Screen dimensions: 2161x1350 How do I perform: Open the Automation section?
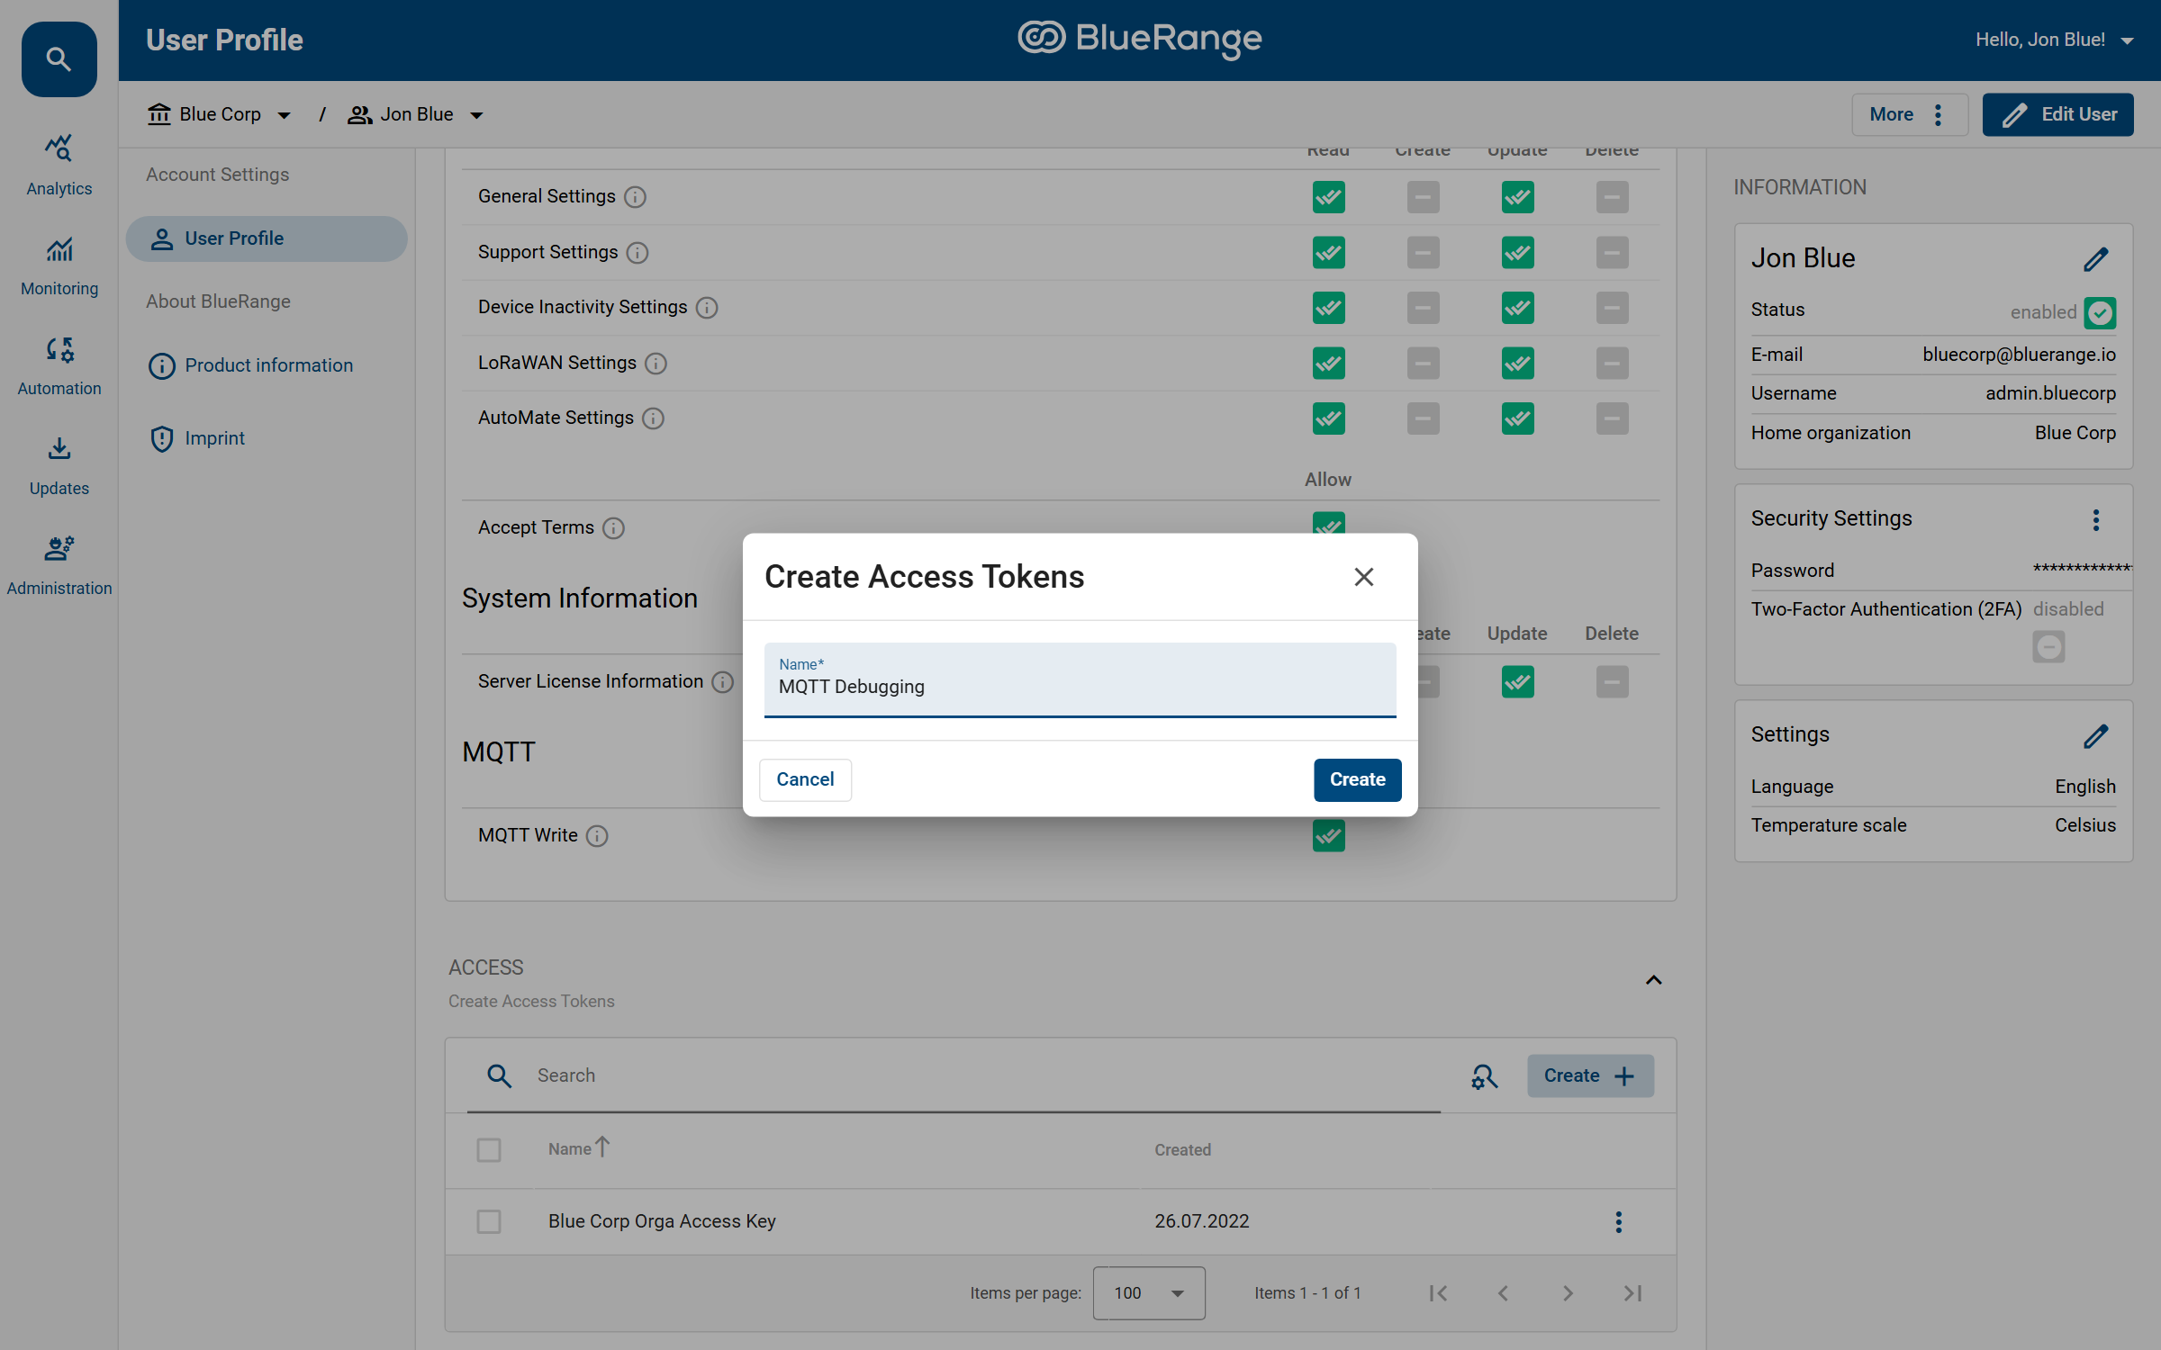pos(59,365)
